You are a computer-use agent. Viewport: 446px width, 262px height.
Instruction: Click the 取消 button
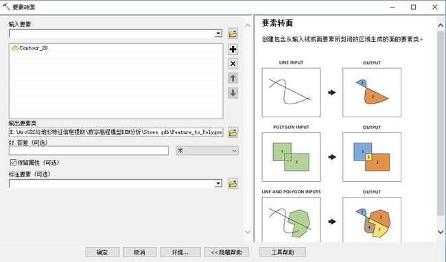tap(139, 252)
